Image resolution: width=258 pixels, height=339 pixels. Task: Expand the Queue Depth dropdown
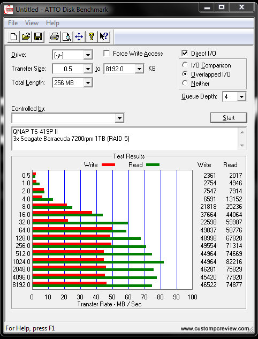point(241,96)
